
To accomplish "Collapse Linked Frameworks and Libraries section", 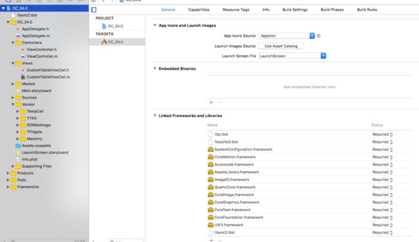I will 155,116.
